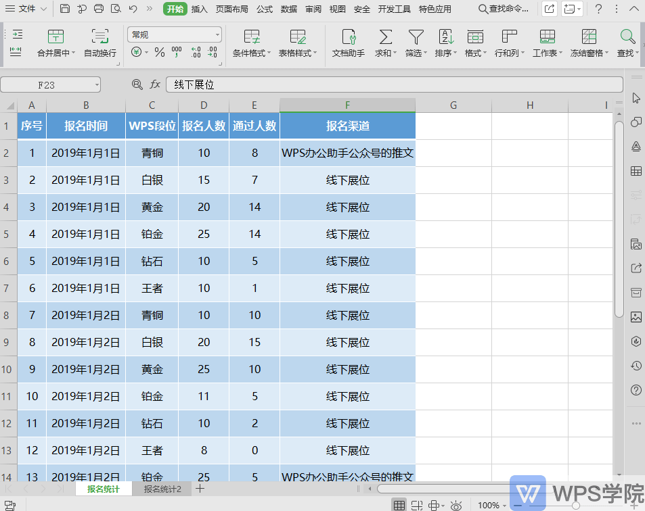The height and width of the screenshot is (511, 645).
Task: Switch to page break preview in status bar
Action: click(x=417, y=505)
